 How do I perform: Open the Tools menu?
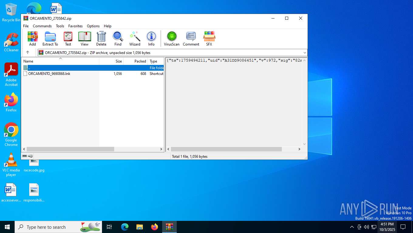pos(60,26)
